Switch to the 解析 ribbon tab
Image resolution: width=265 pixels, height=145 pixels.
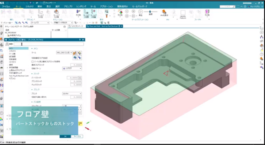coord(40,7)
